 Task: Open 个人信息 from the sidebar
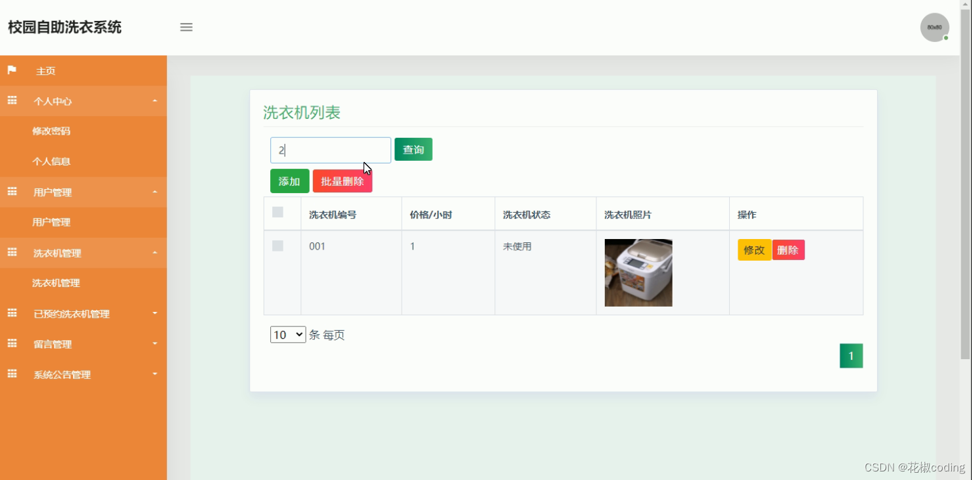pyautogui.click(x=51, y=161)
